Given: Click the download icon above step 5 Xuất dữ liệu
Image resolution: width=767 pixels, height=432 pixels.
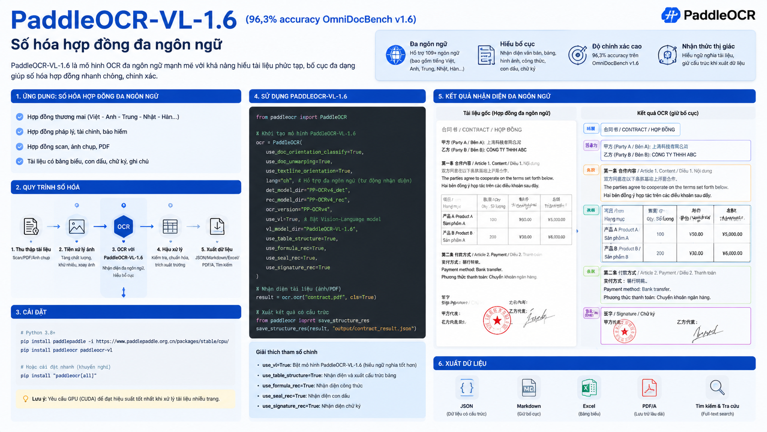Looking at the screenshot, I should pos(217,226).
